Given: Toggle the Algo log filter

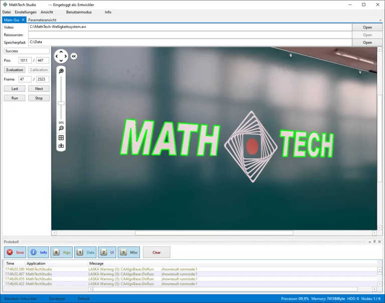Looking at the screenshot, I should pyautogui.click(x=62, y=252).
